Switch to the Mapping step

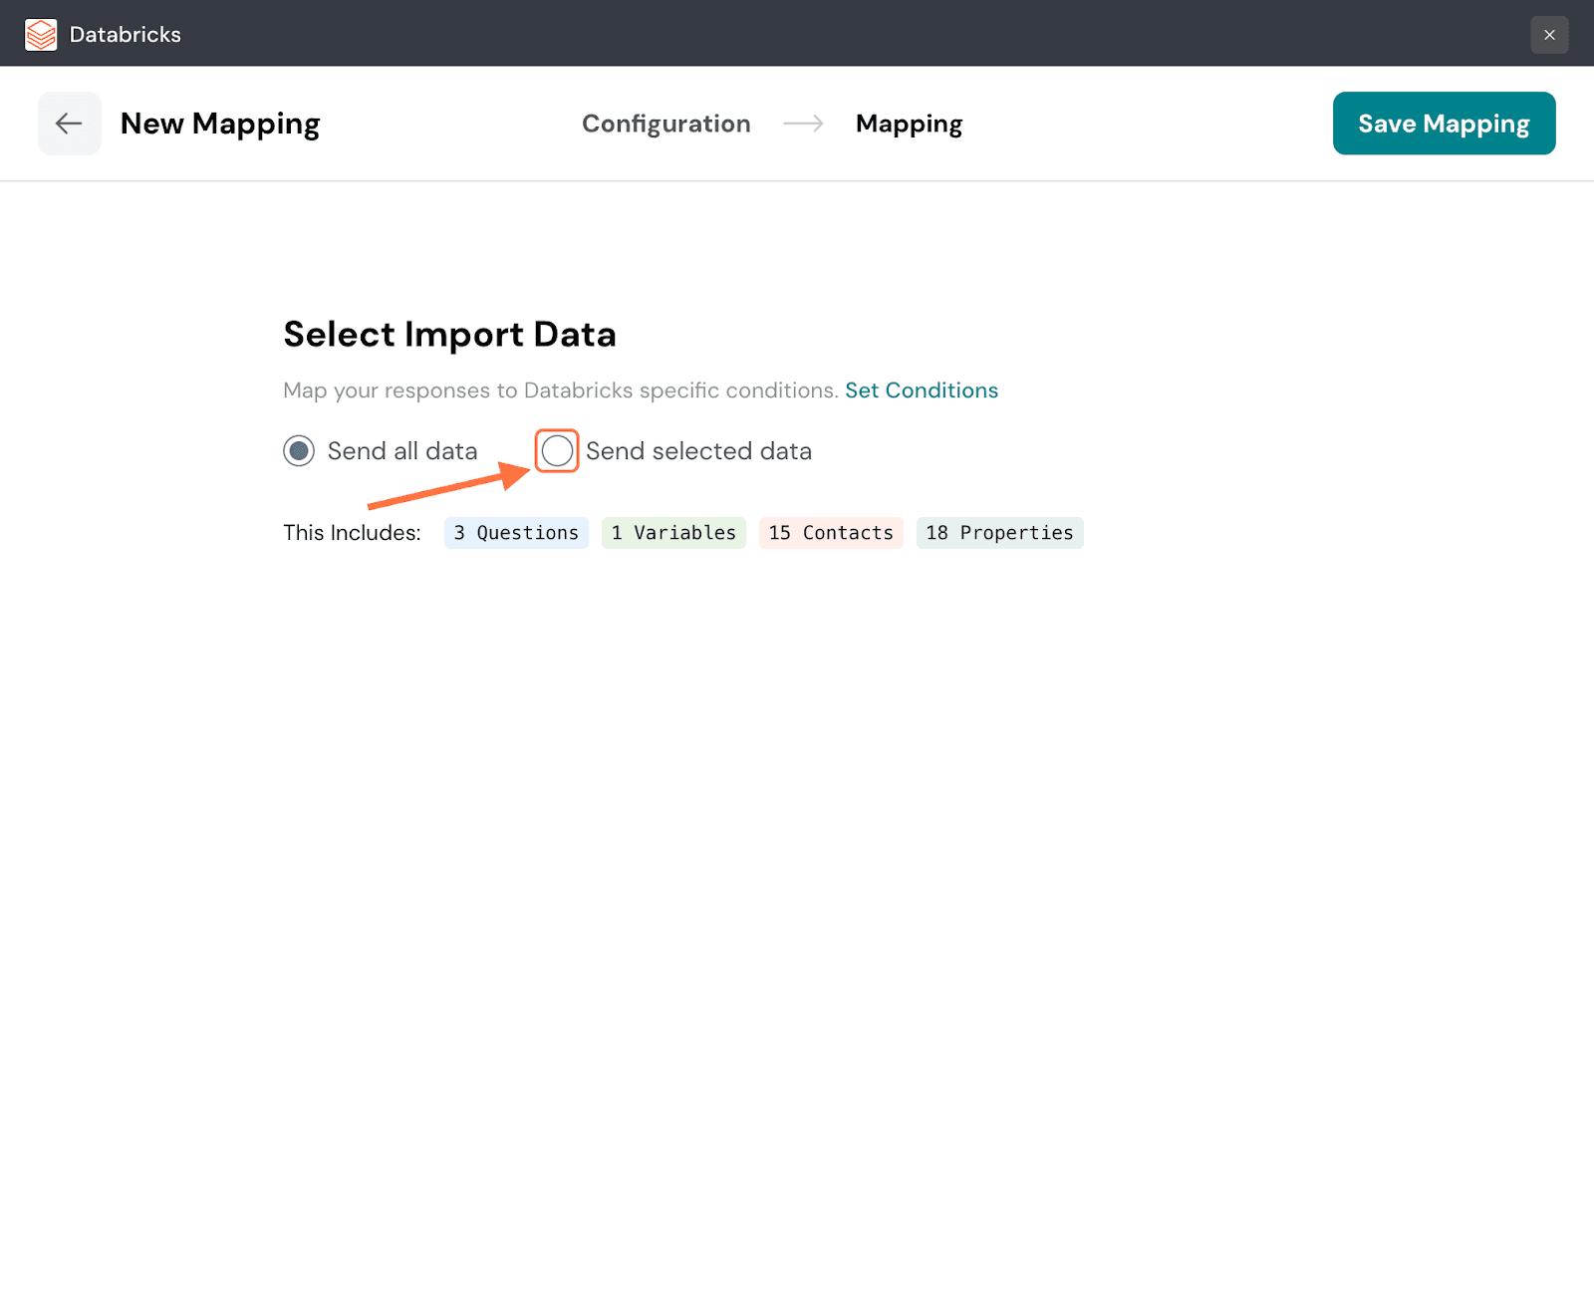click(909, 124)
